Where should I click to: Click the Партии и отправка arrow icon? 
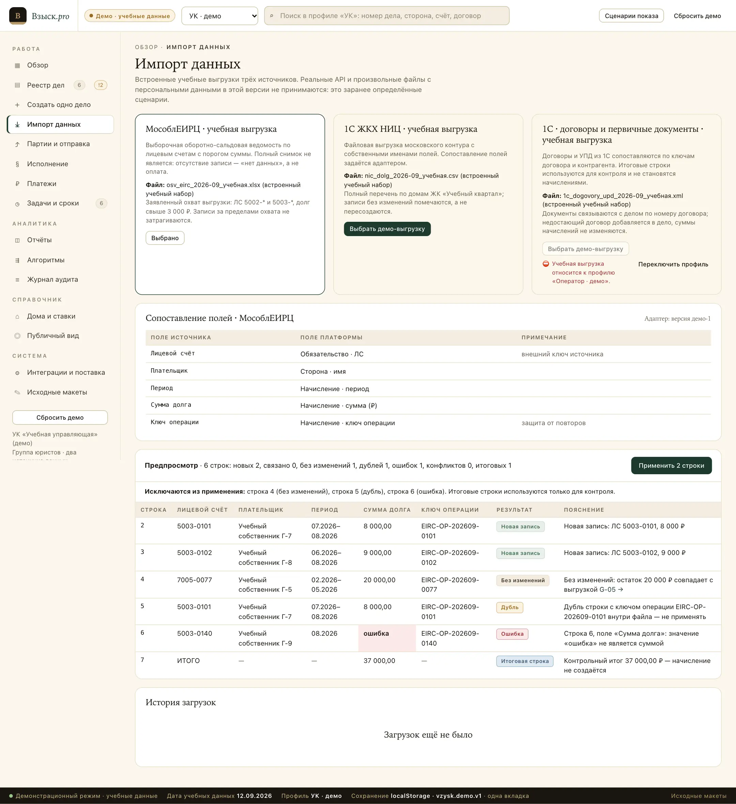pyautogui.click(x=17, y=144)
